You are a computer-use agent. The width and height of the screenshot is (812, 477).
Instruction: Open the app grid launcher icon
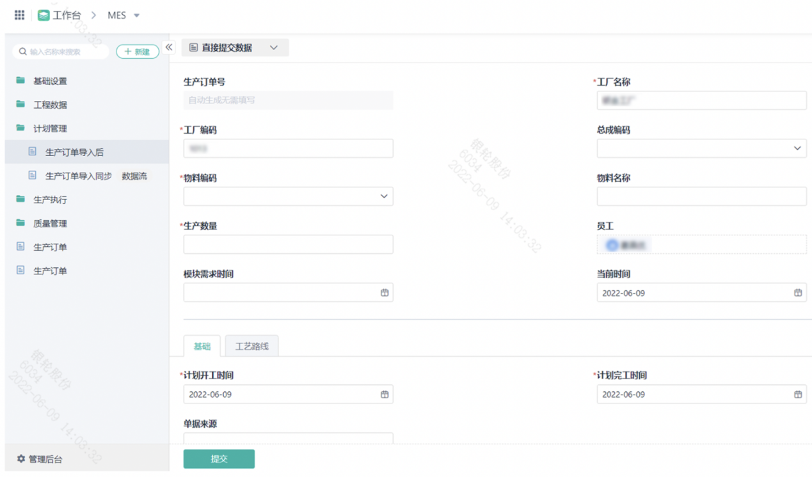pos(19,15)
